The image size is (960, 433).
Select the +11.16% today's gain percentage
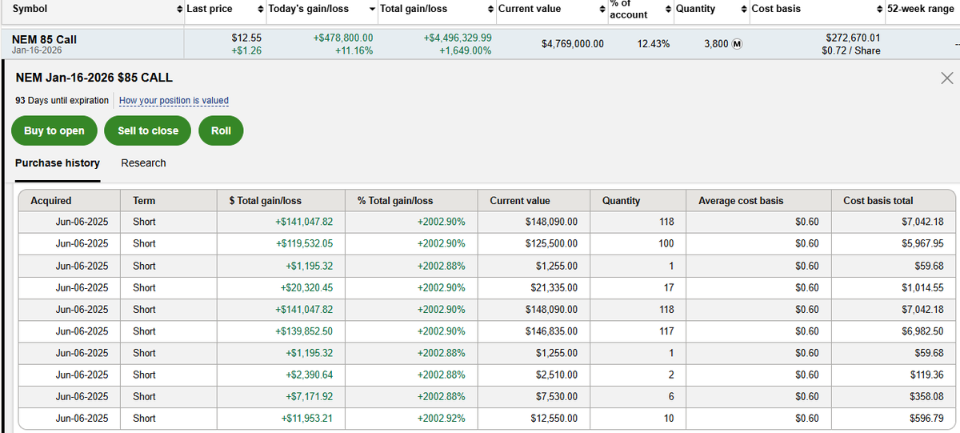point(354,50)
